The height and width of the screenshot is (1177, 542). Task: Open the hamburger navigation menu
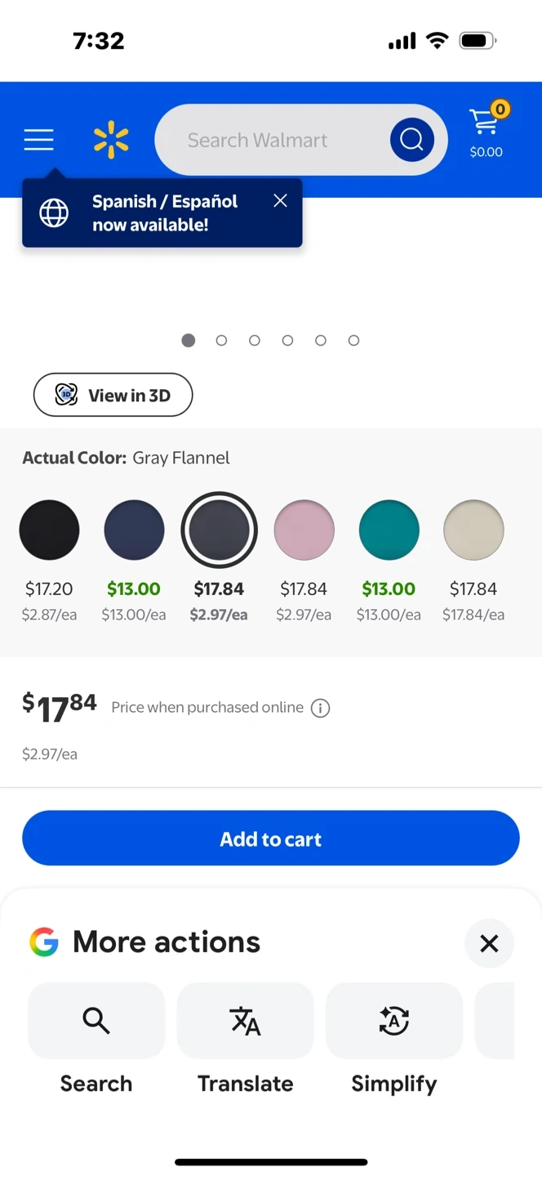(38, 140)
